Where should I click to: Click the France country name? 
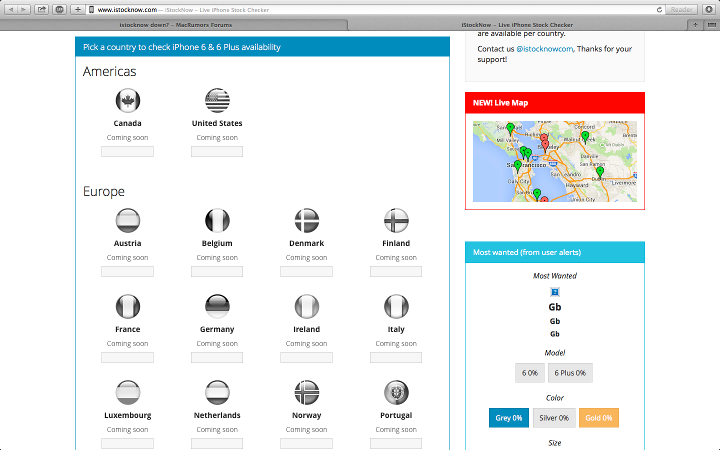coord(127,329)
